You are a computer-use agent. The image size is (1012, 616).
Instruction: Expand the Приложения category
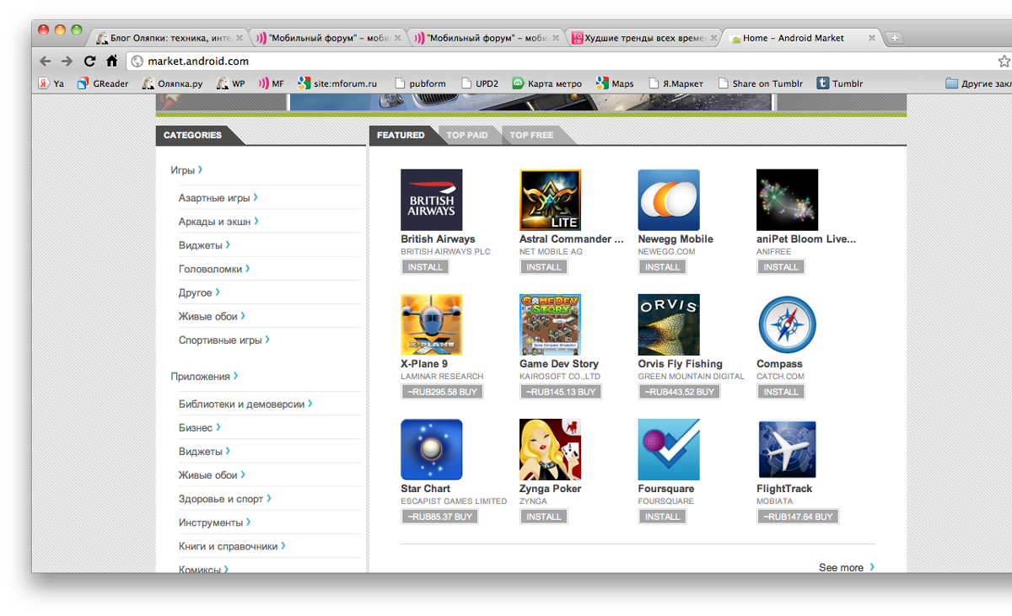[203, 377]
